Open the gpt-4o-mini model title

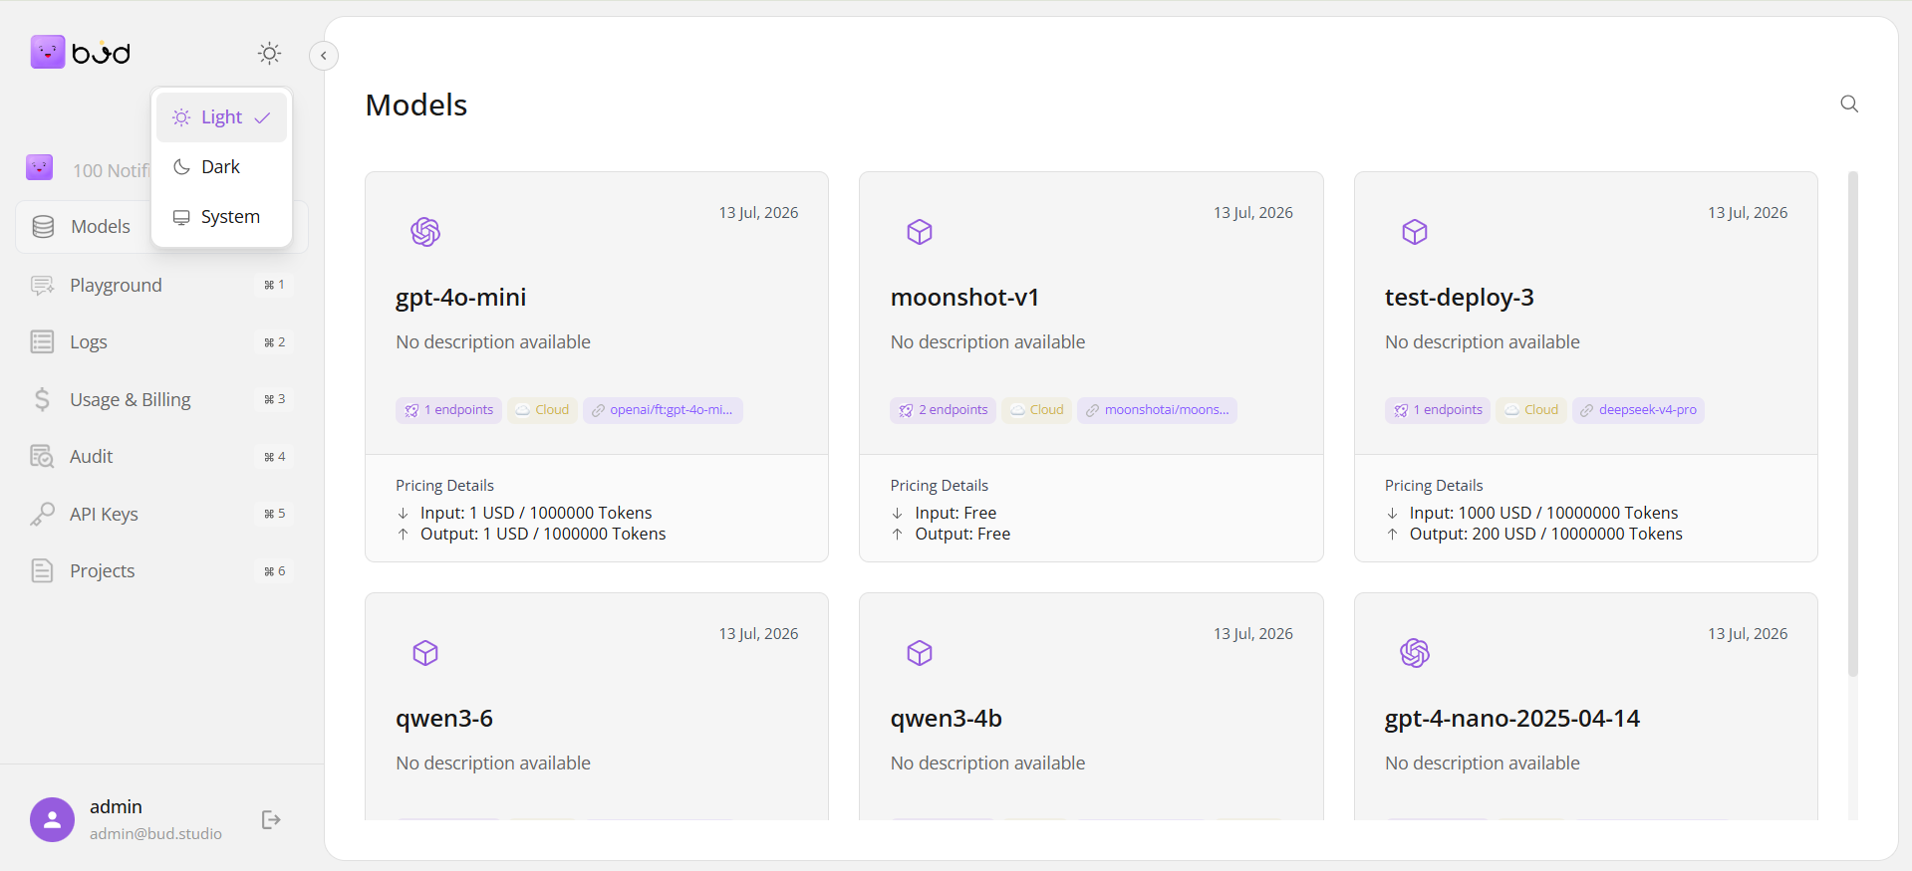coord(461,298)
